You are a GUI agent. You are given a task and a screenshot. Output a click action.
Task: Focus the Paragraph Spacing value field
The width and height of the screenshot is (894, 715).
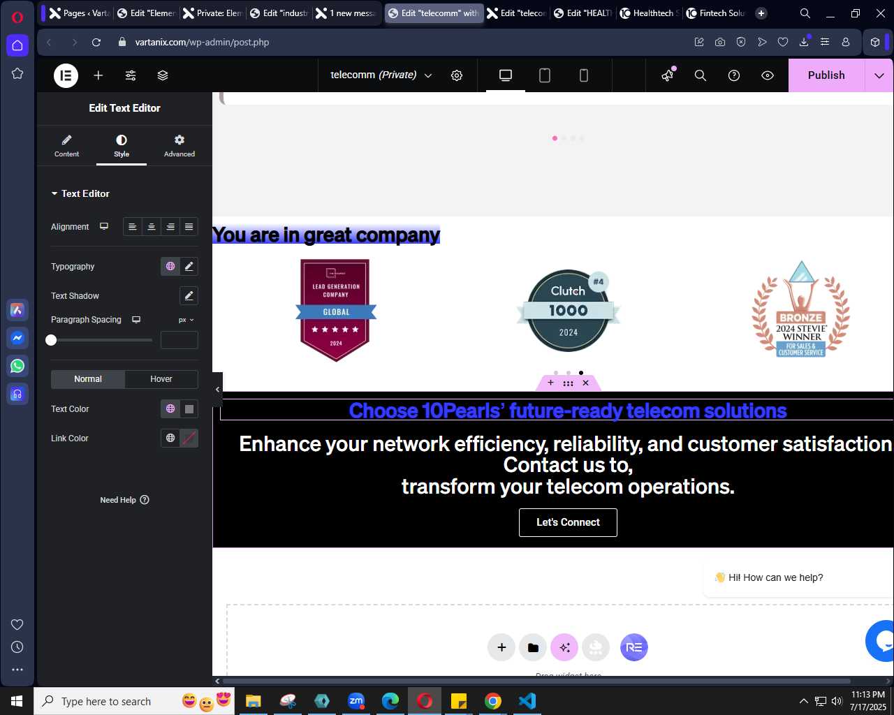coord(179,340)
